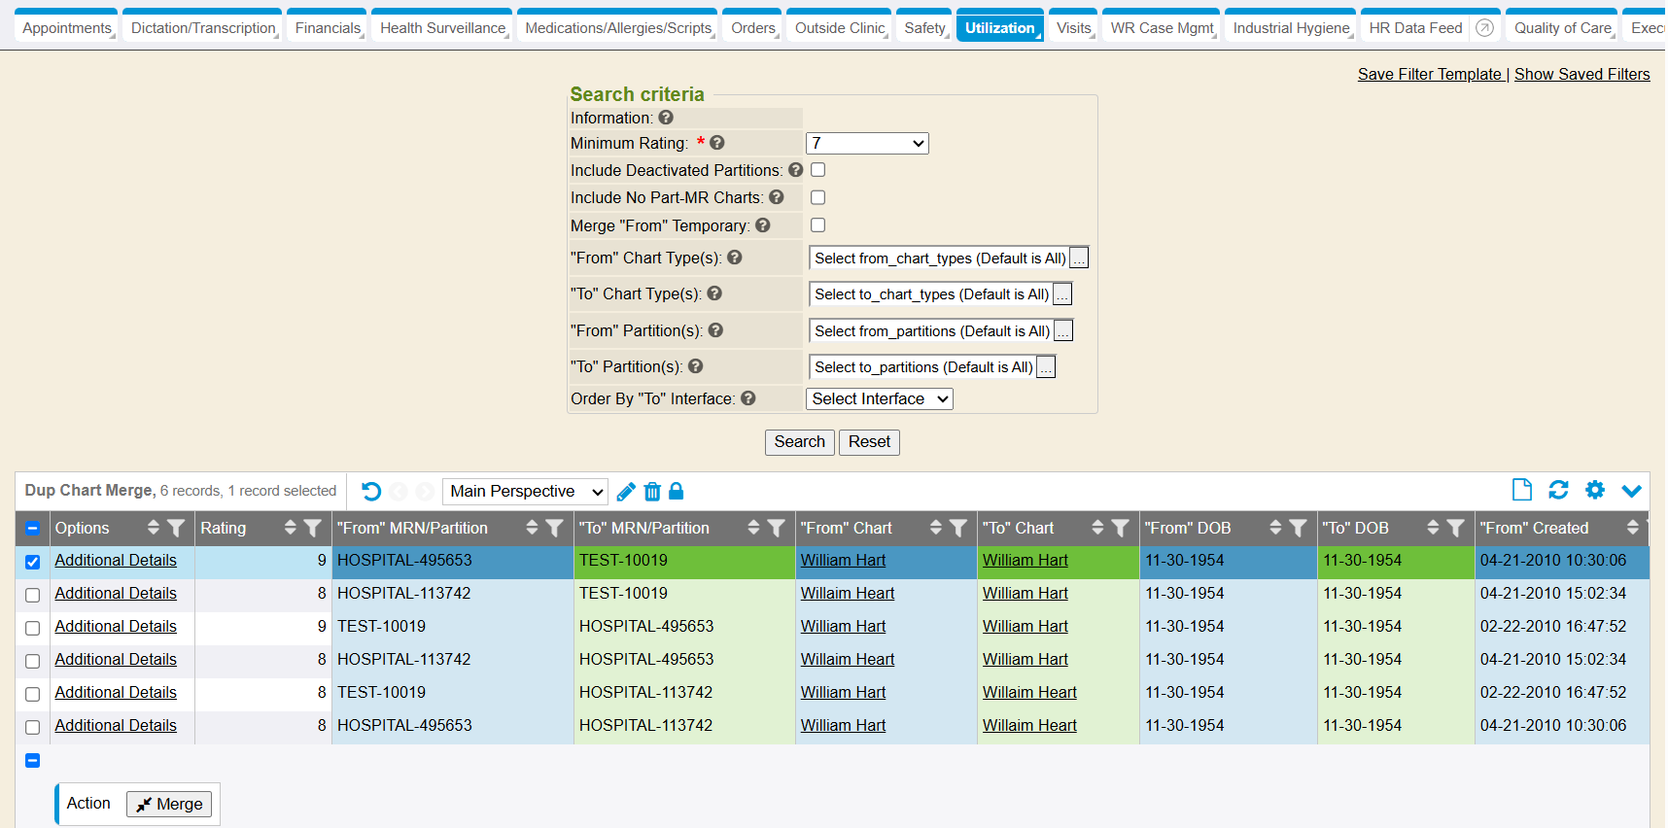Check the Merge "From" Temporary box

[818, 225]
